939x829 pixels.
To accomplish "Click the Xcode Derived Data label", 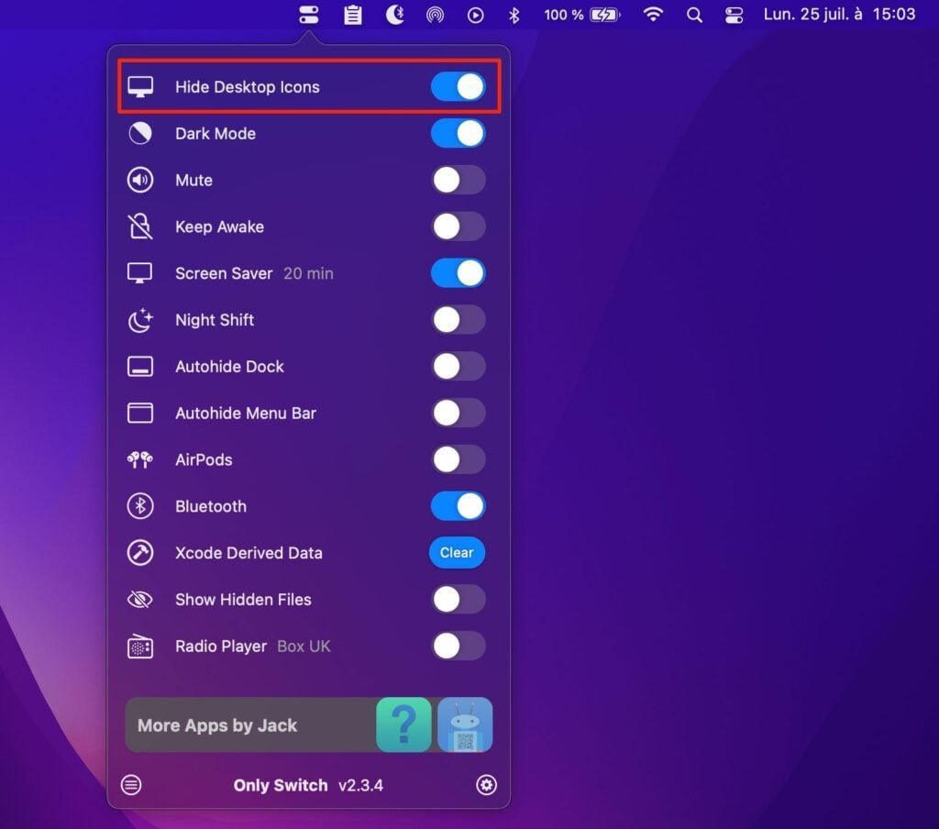I will (x=249, y=552).
